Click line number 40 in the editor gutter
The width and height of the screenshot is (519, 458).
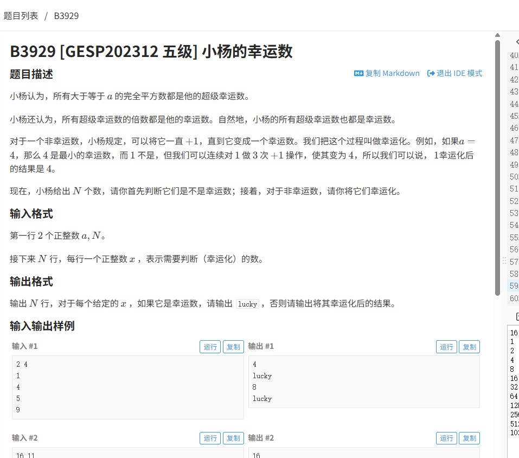[x=514, y=55]
